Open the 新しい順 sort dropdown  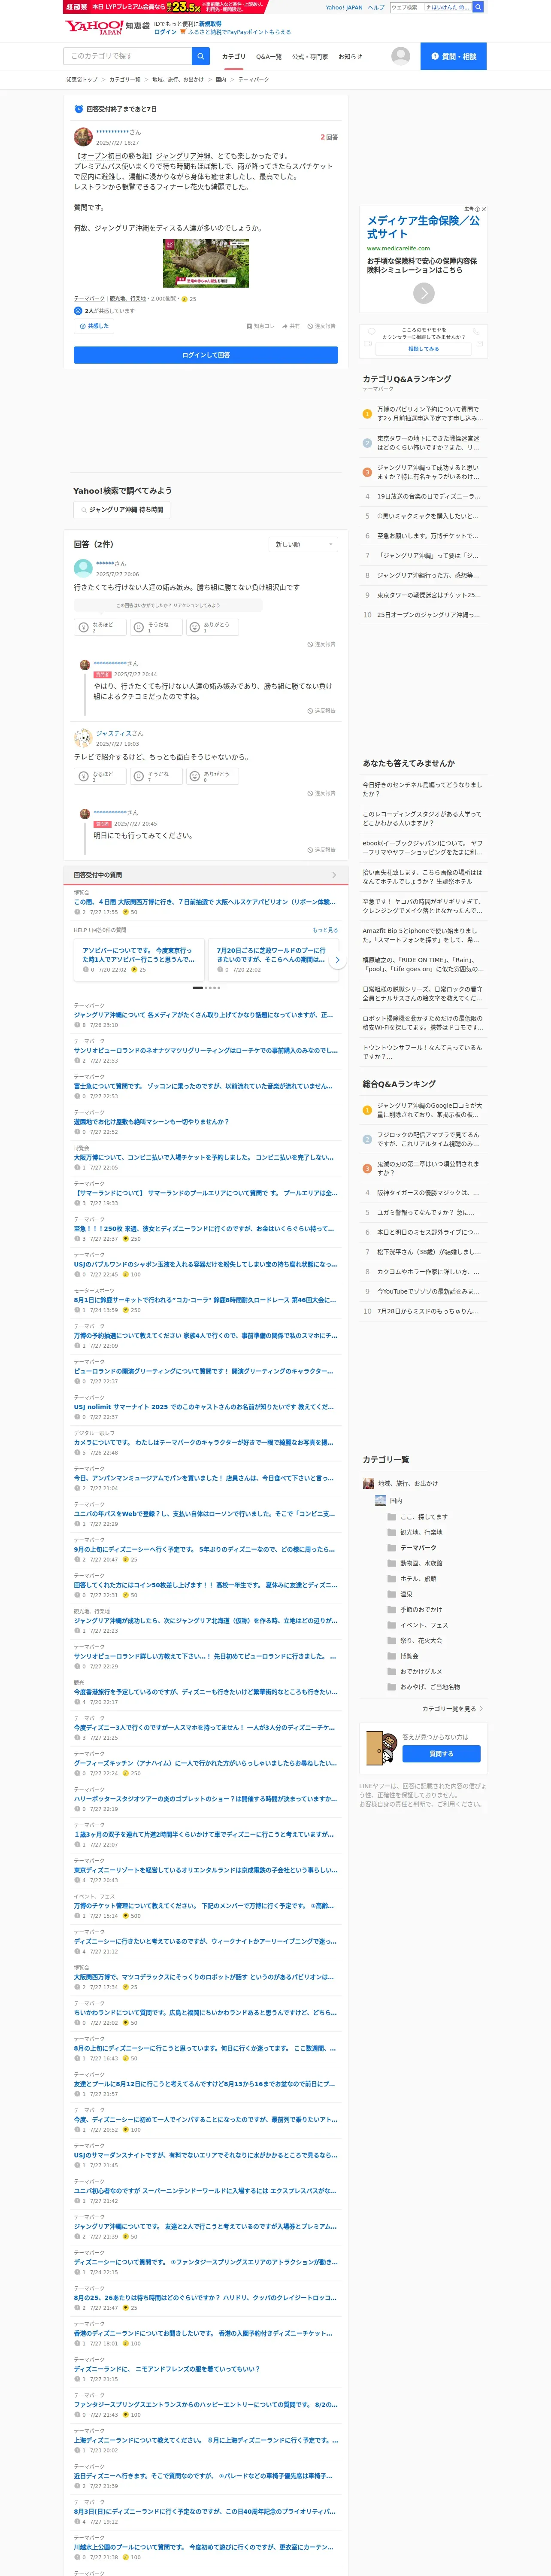coord(303,544)
